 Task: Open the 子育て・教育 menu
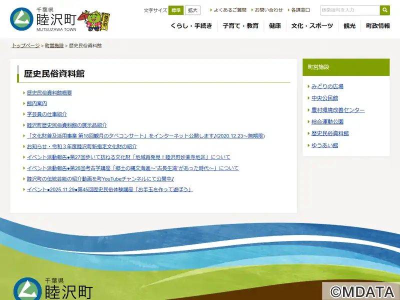(240, 26)
